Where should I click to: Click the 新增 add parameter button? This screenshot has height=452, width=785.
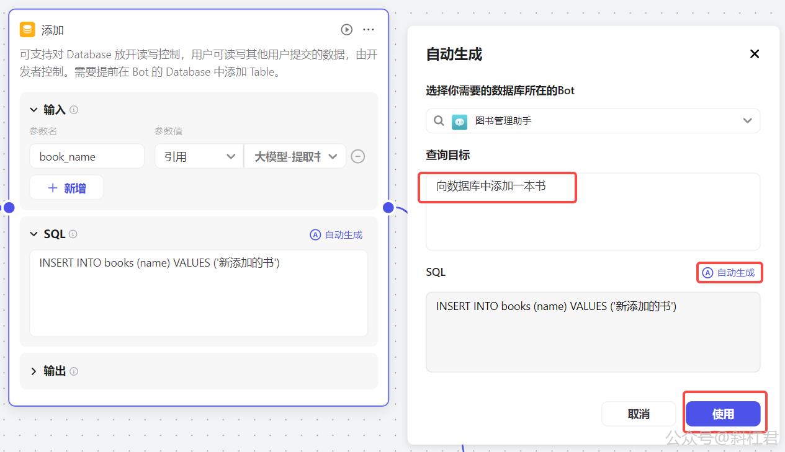[66, 188]
